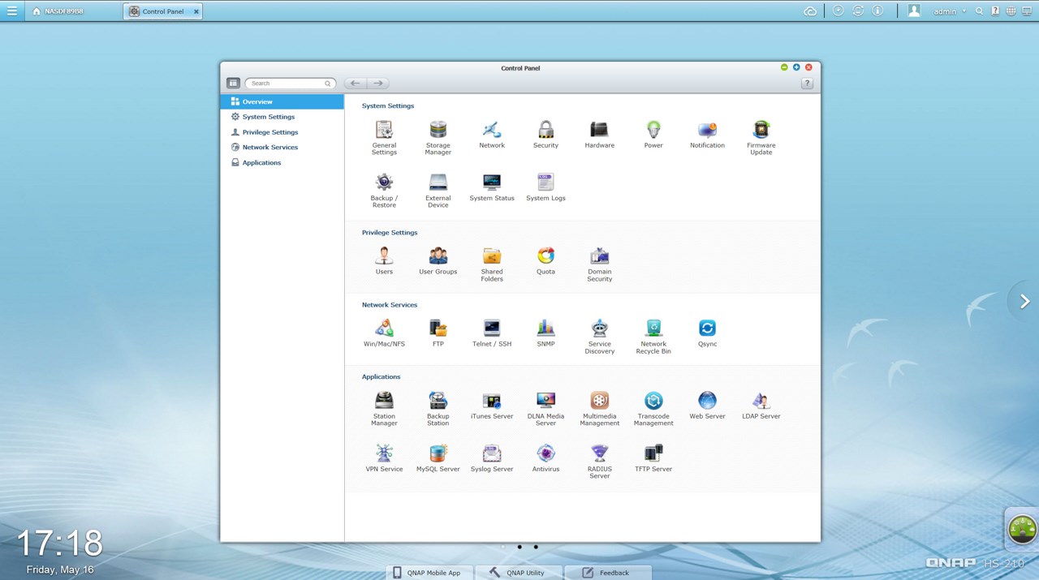This screenshot has height=580, width=1039.
Task: Open RADIUS Server settings
Action: (600, 461)
